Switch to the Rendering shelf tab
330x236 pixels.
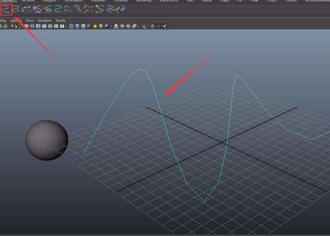coord(144,1)
